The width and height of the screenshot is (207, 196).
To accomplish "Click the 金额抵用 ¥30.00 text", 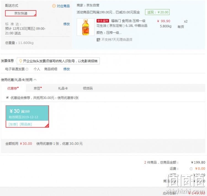I will tap(18, 144).
